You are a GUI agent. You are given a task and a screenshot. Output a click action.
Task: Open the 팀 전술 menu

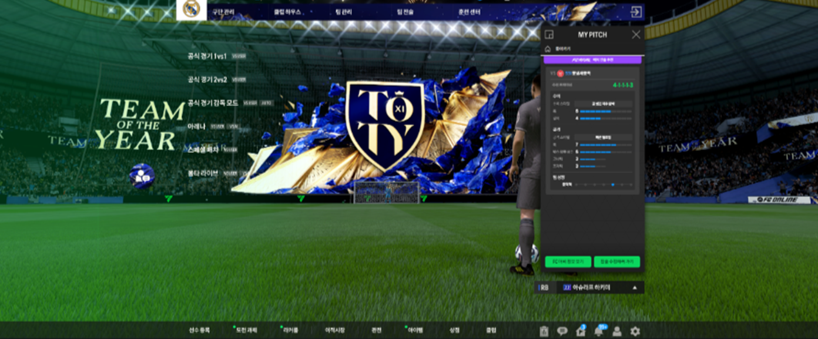[404, 11]
